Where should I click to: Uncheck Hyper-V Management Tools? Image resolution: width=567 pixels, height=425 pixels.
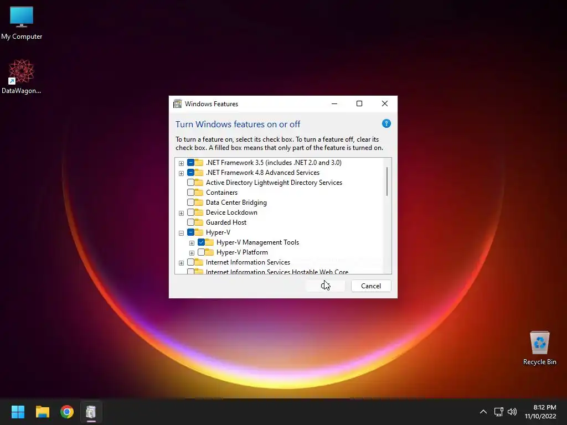(x=201, y=242)
